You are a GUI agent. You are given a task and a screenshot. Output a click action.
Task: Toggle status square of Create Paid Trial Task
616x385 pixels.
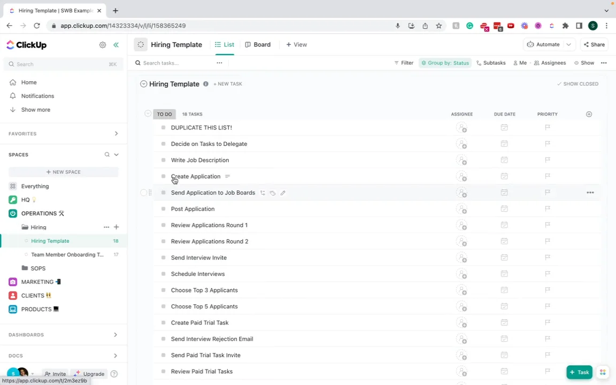pyautogui.click(x=164, y=322)
